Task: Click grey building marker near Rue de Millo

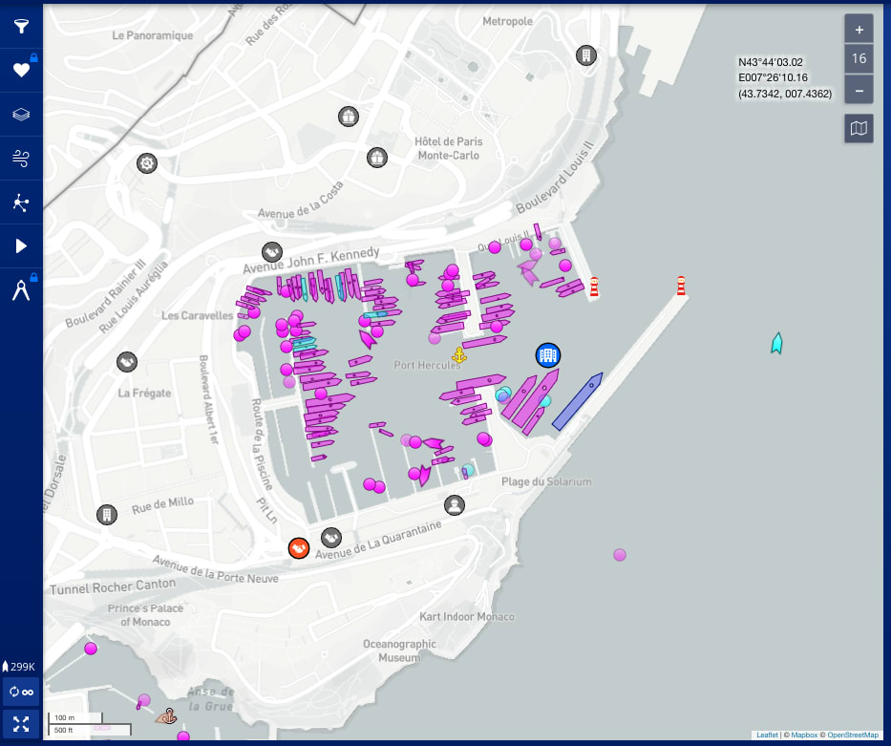Action: click(107, 515)
